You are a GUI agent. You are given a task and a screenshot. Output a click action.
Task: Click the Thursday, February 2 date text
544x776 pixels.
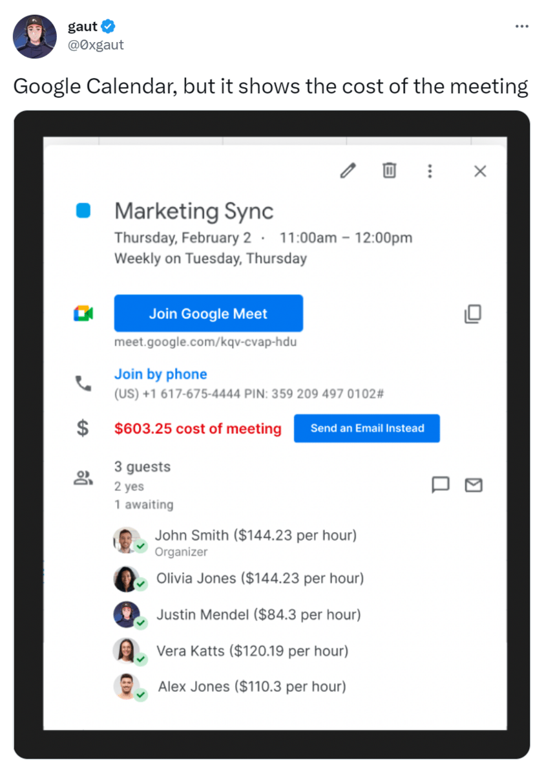tap(183, 237)
